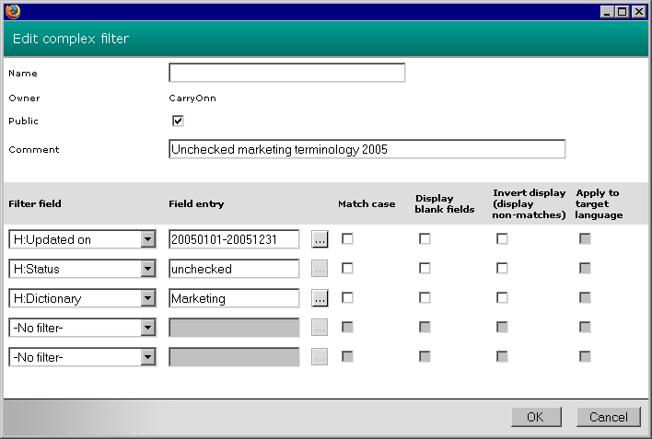652x439 pixels.
Task: Click the Firefox icon in title bar
Action: click(13, 11)
